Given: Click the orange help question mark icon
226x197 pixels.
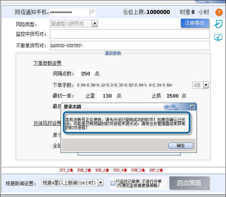Looking at the screenshot, I should pos(219,13).
